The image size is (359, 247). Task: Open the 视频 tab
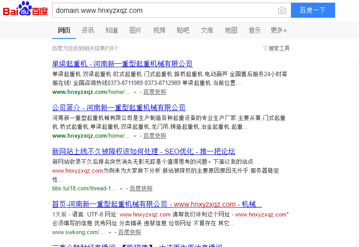159,30
